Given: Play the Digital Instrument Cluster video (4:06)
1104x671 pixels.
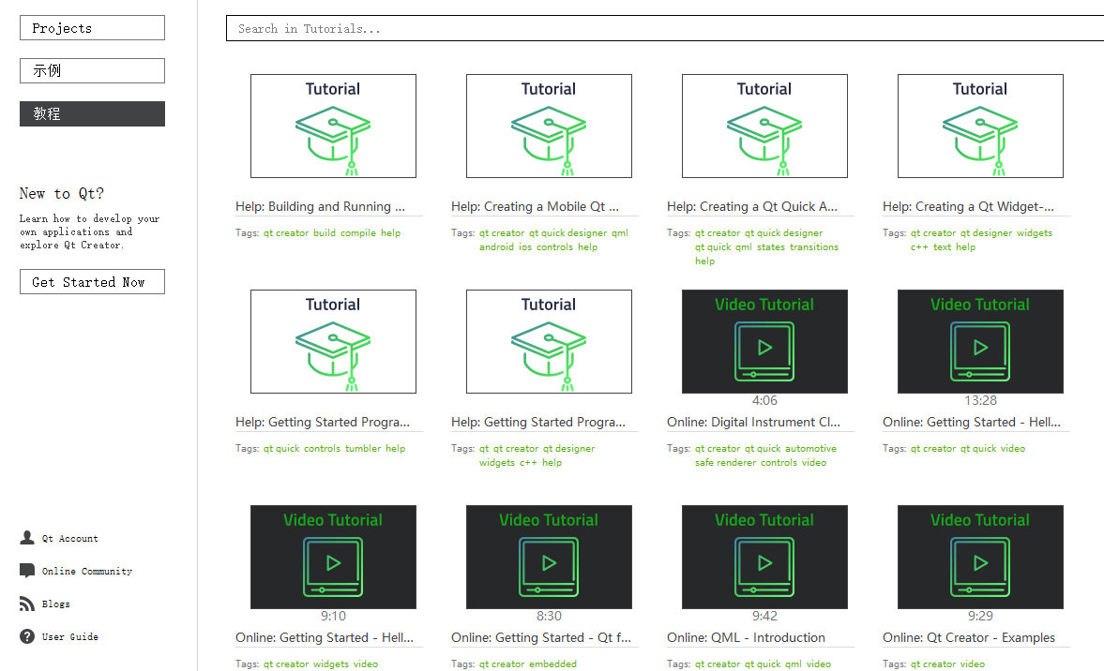Looking at the screenshot, I should pos(764,341).
